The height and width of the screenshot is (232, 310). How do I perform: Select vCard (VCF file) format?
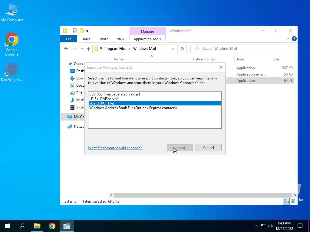point(155,103)
